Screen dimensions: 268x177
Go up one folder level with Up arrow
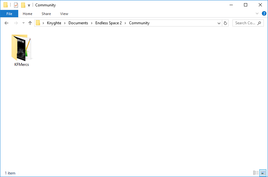point(30,23)
